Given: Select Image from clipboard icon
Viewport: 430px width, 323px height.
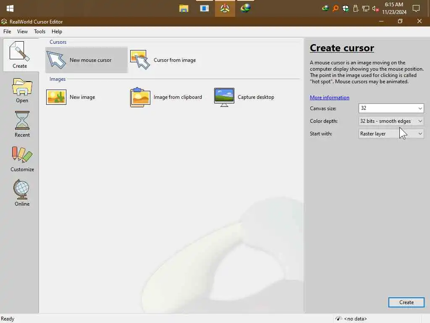Looking at the screenshot, I should tap(140, 97).
